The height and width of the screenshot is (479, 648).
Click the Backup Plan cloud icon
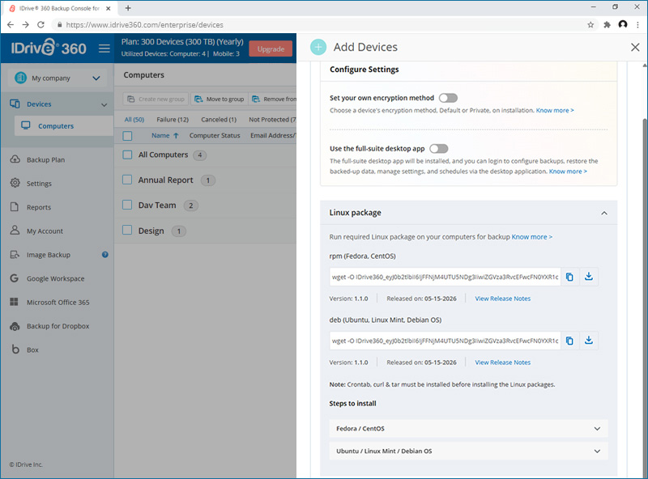[x=15, y=159]
